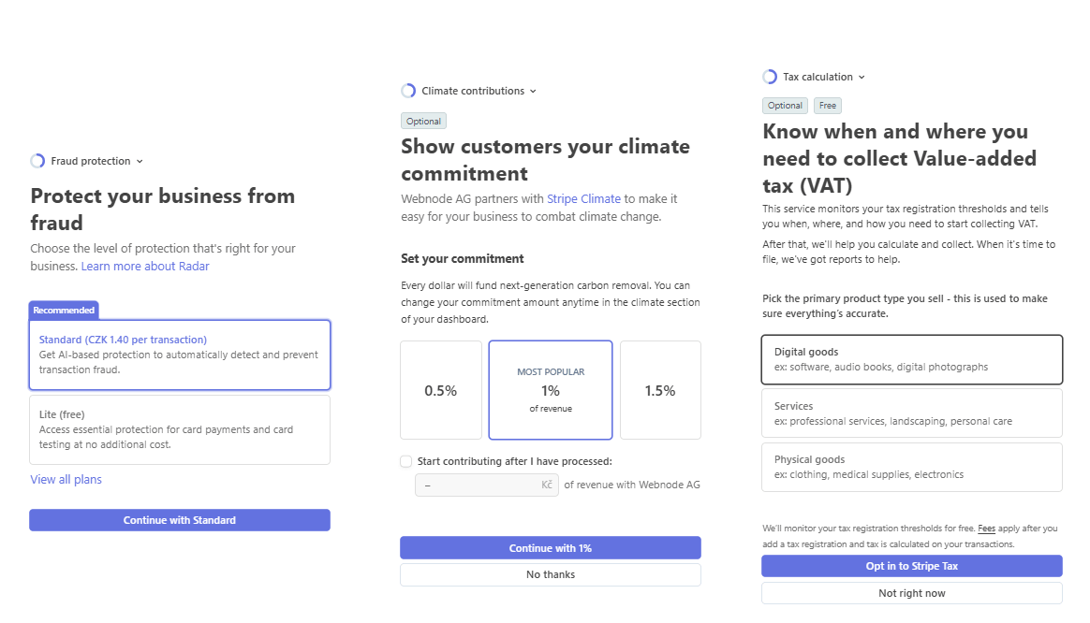Open the Stripe Climate link

click(x=584, y=198)
